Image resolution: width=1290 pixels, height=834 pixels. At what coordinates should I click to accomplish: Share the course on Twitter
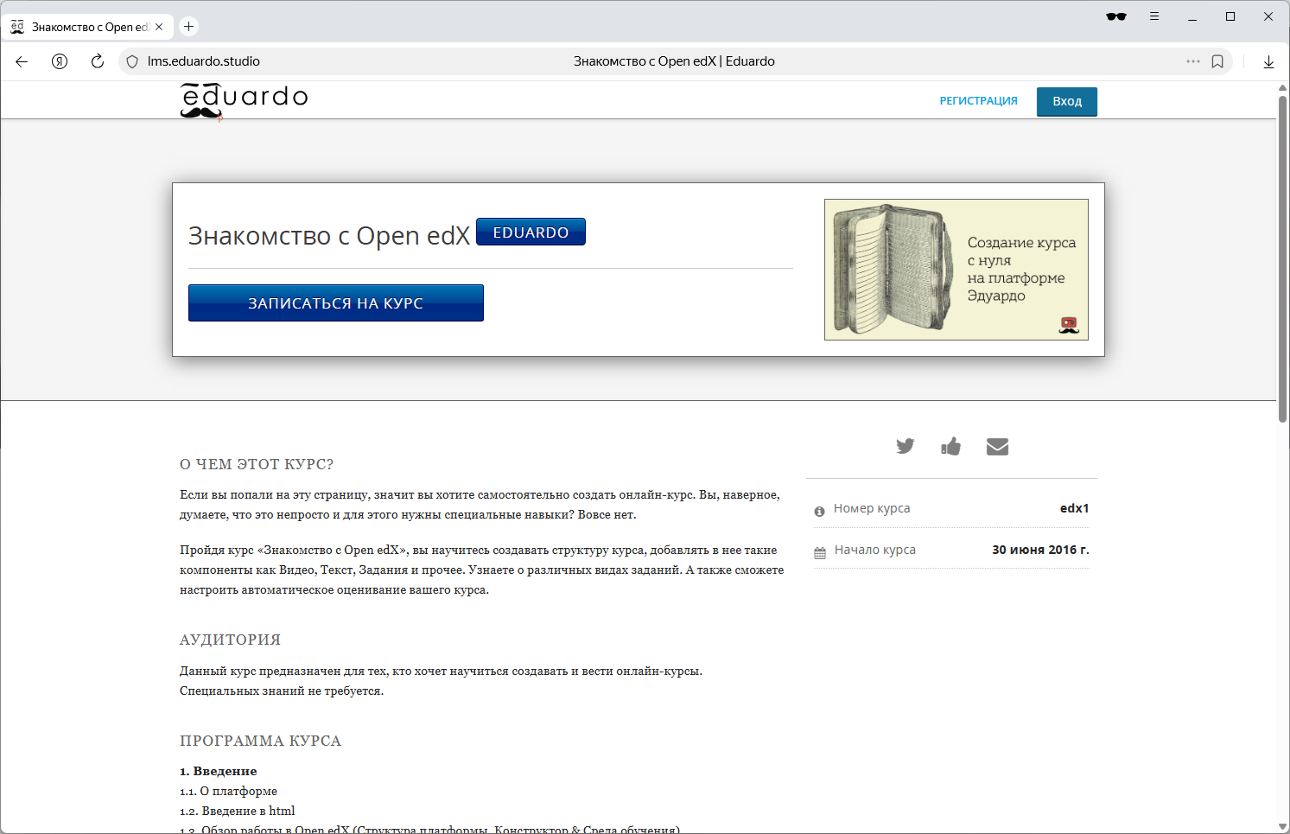point(906,446)
